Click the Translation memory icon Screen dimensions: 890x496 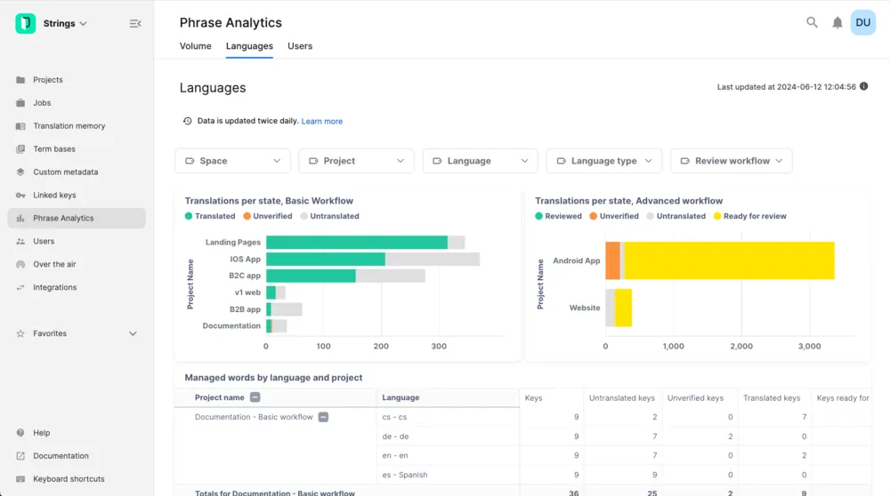tap(20, 126)
